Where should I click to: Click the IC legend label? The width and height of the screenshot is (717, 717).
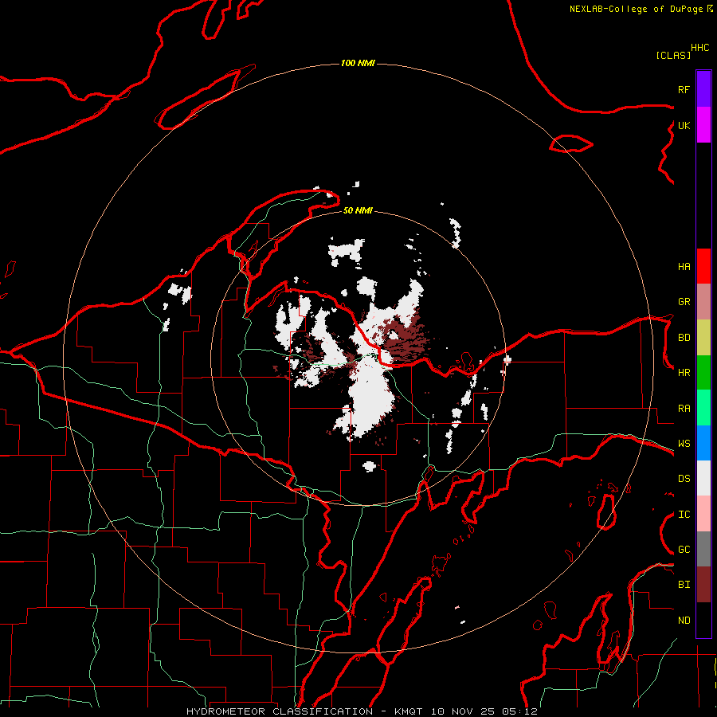684,515
